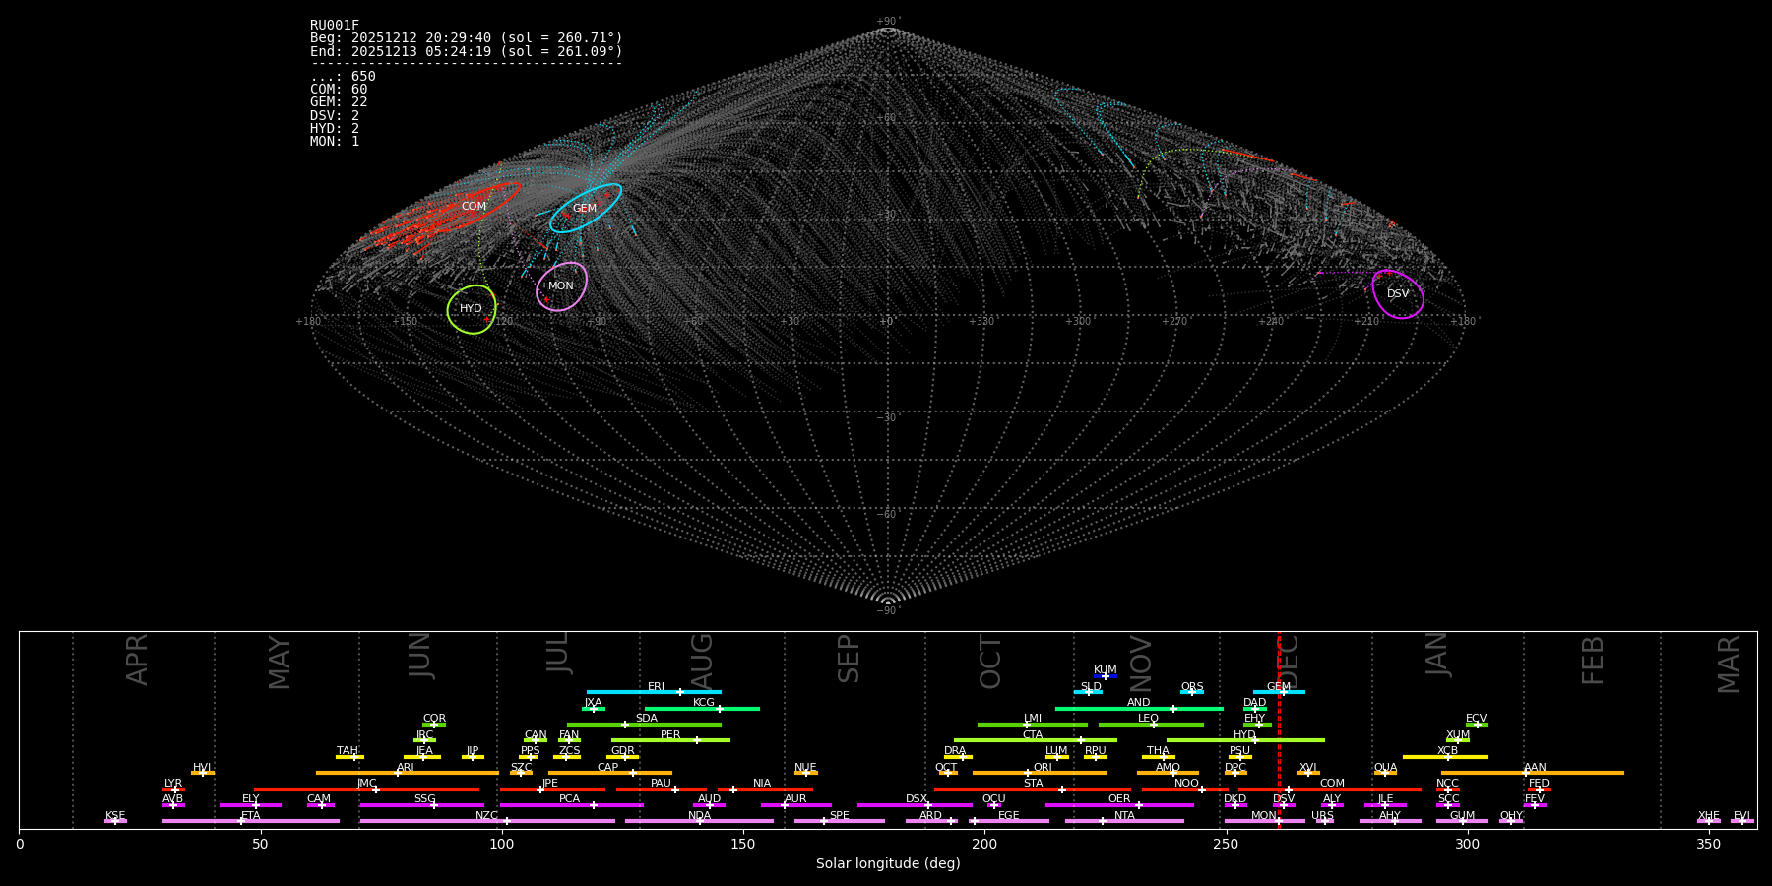Click the 'GEM: 22' count in the legend
Viewport: 1772px width, 886px height.
click(x=339, y=102)
